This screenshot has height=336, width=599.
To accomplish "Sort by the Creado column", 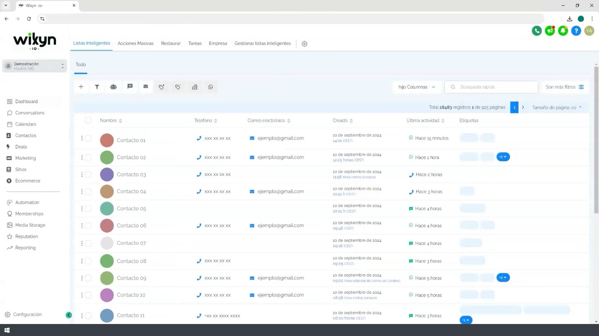I will pyautogui.click(x=343, y=120).
